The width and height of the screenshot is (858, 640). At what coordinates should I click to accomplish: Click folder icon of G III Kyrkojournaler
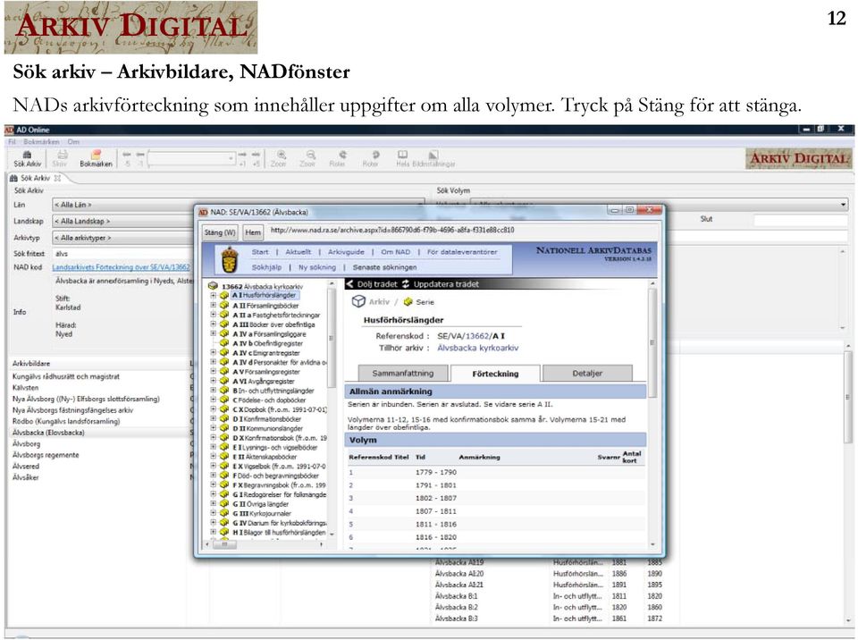coord(224,513)
